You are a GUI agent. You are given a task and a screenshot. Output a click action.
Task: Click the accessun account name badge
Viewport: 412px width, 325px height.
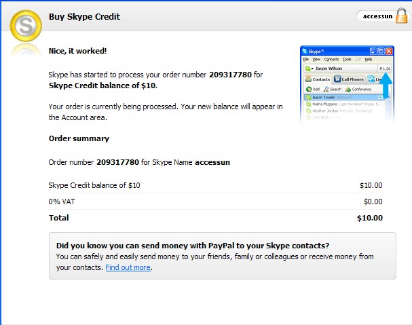[x=377, y=16]
